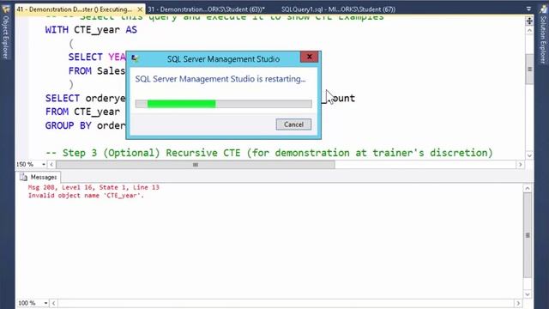Open the active documents list dropdown
This screenshot has height=309, width=549.
(528, 9)
